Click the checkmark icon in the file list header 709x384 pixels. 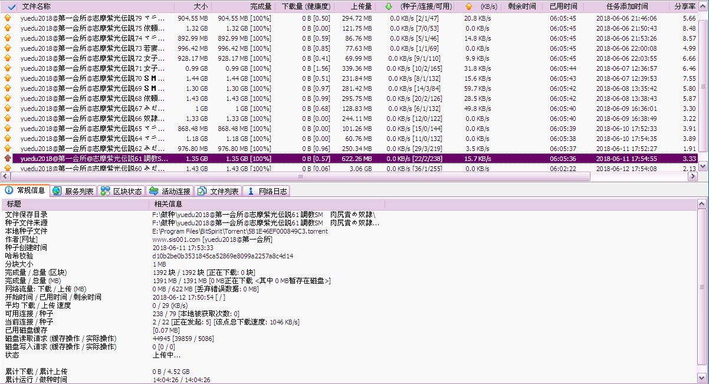(x=12, y=6)
